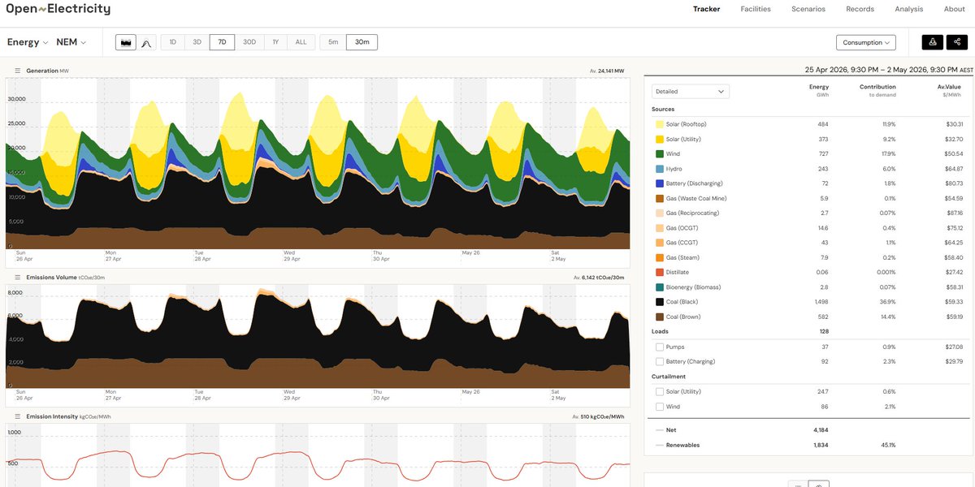Click the Generation chart title
The image size is (975, 487).
pyautogui.click(x=42, y=71)
